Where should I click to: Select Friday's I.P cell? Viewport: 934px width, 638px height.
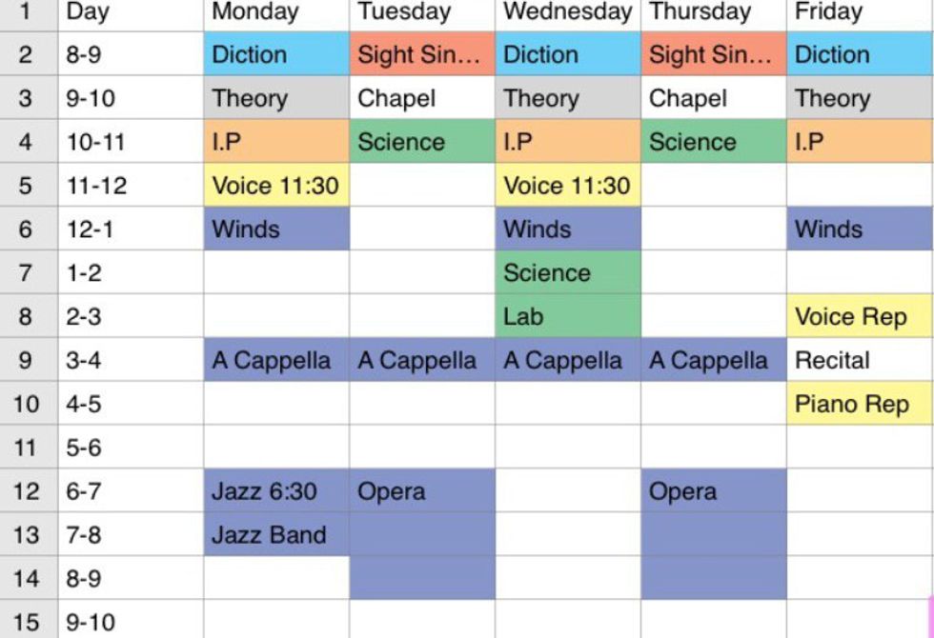(860, 142)
